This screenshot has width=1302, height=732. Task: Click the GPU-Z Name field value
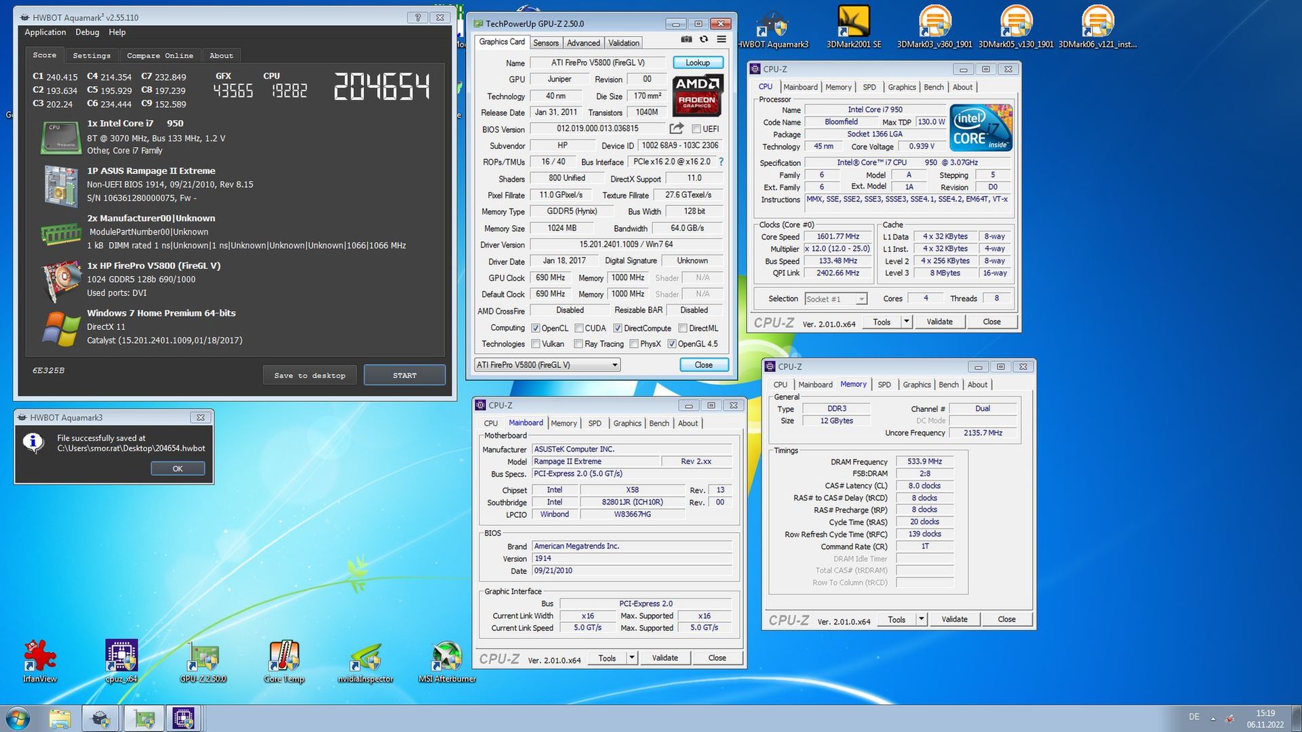598,62
